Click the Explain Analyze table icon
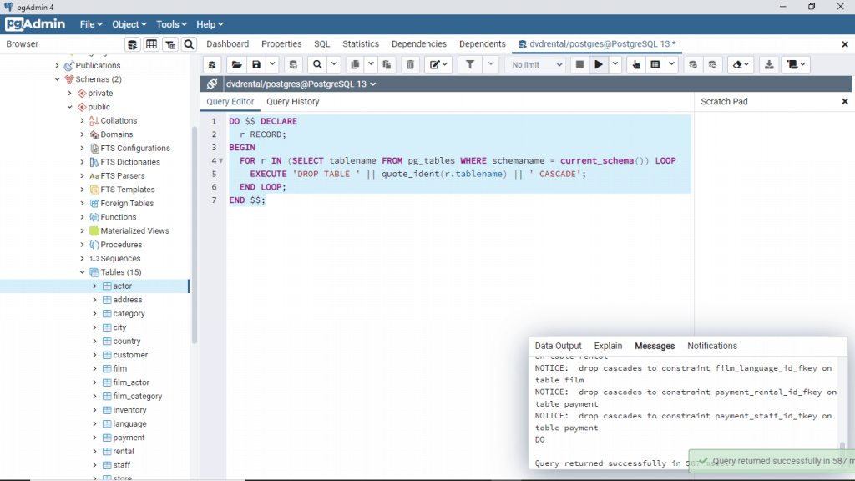855x481 pixels. pos(655,65)
